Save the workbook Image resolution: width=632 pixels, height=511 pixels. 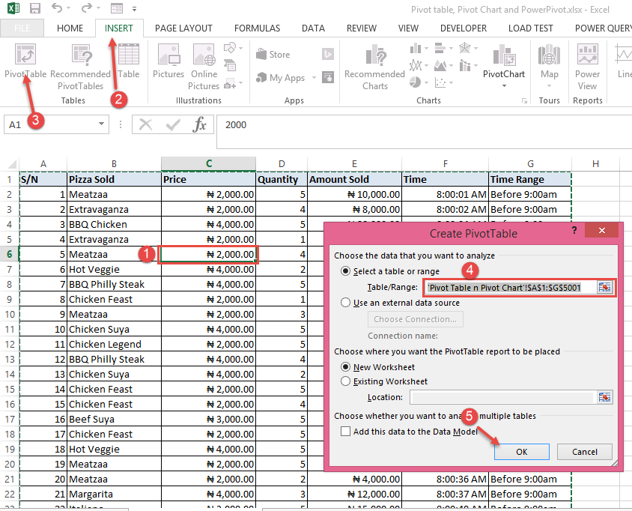[34, 7]
